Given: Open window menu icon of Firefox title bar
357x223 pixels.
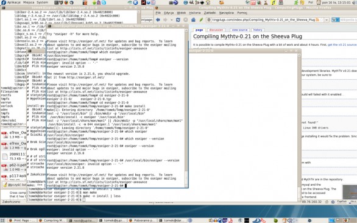Looking at the screenshot, I should pyautogui.click(x=157, y=8).
